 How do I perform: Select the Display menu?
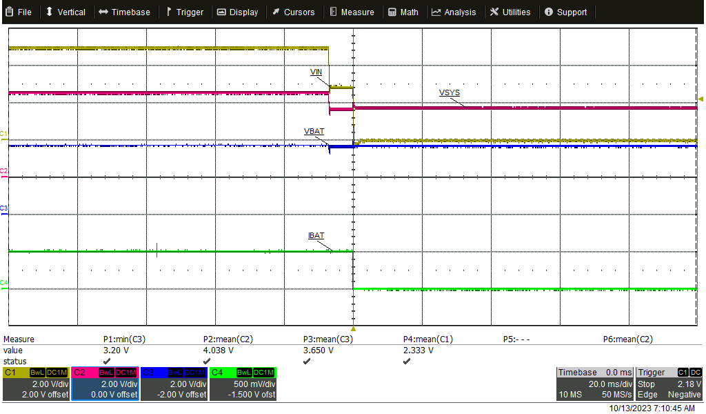pyautogui.click(x=238, y=11)
